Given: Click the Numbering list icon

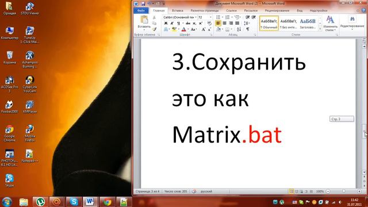Looking at the screenshot, I should 228,17.
